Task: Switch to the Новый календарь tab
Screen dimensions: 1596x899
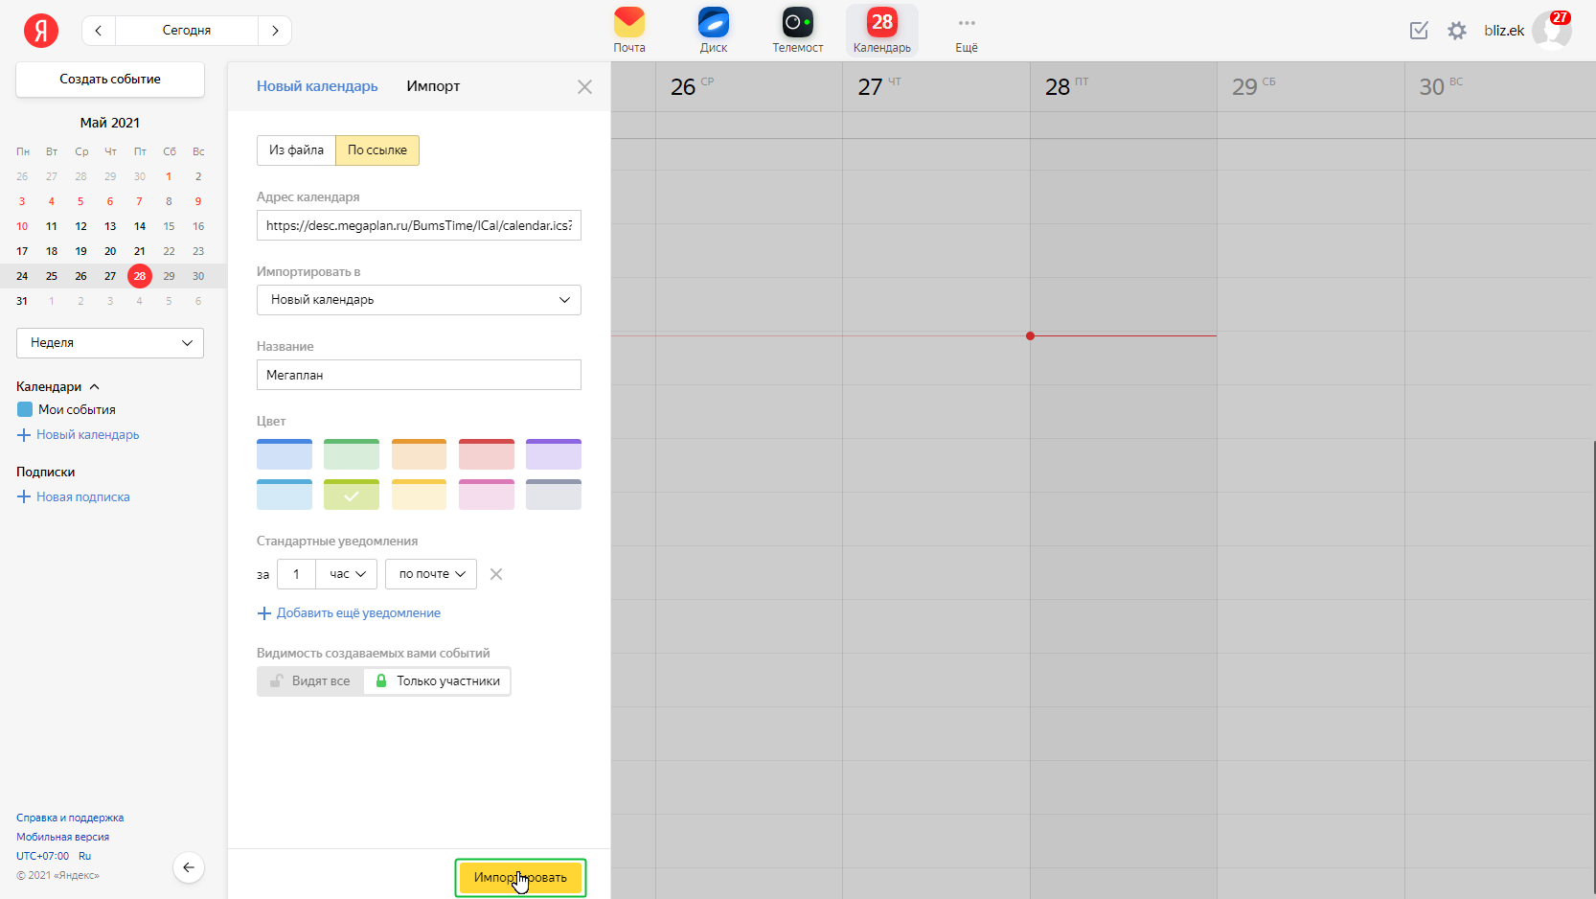Action: [317, 86]
